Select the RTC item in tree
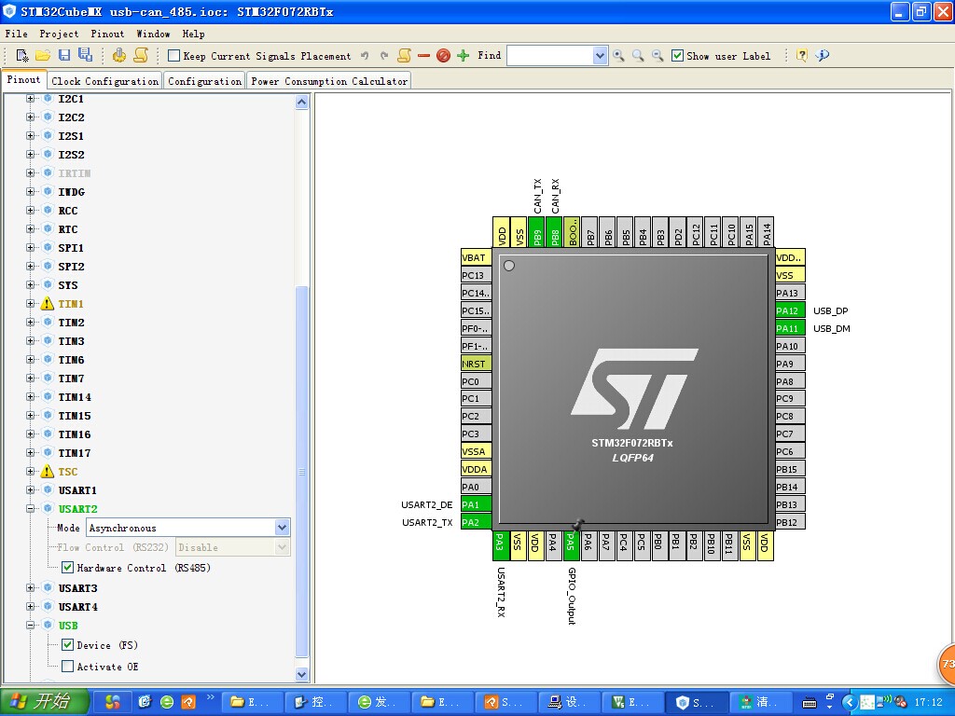955x716 pixels. [x=67, y=229]
